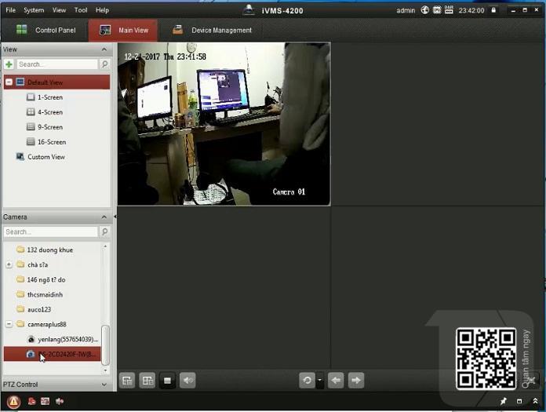Open the auto-switch interval dropdown arrow
Image resolution: width=546 pixels, height=412 pixels.
click(320, 381)
